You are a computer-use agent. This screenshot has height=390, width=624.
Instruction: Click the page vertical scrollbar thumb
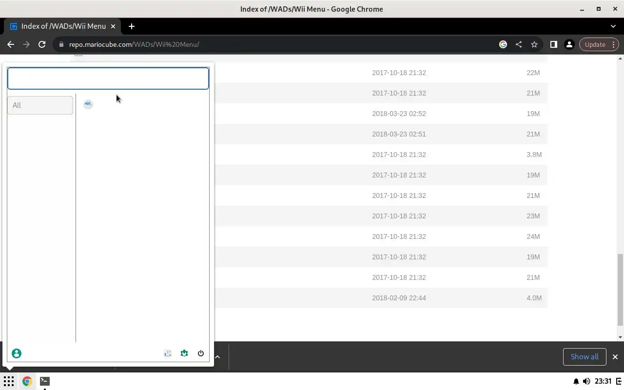click(620, 290)
